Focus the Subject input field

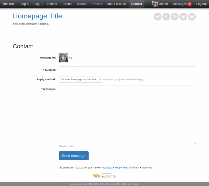click(127, 70)
